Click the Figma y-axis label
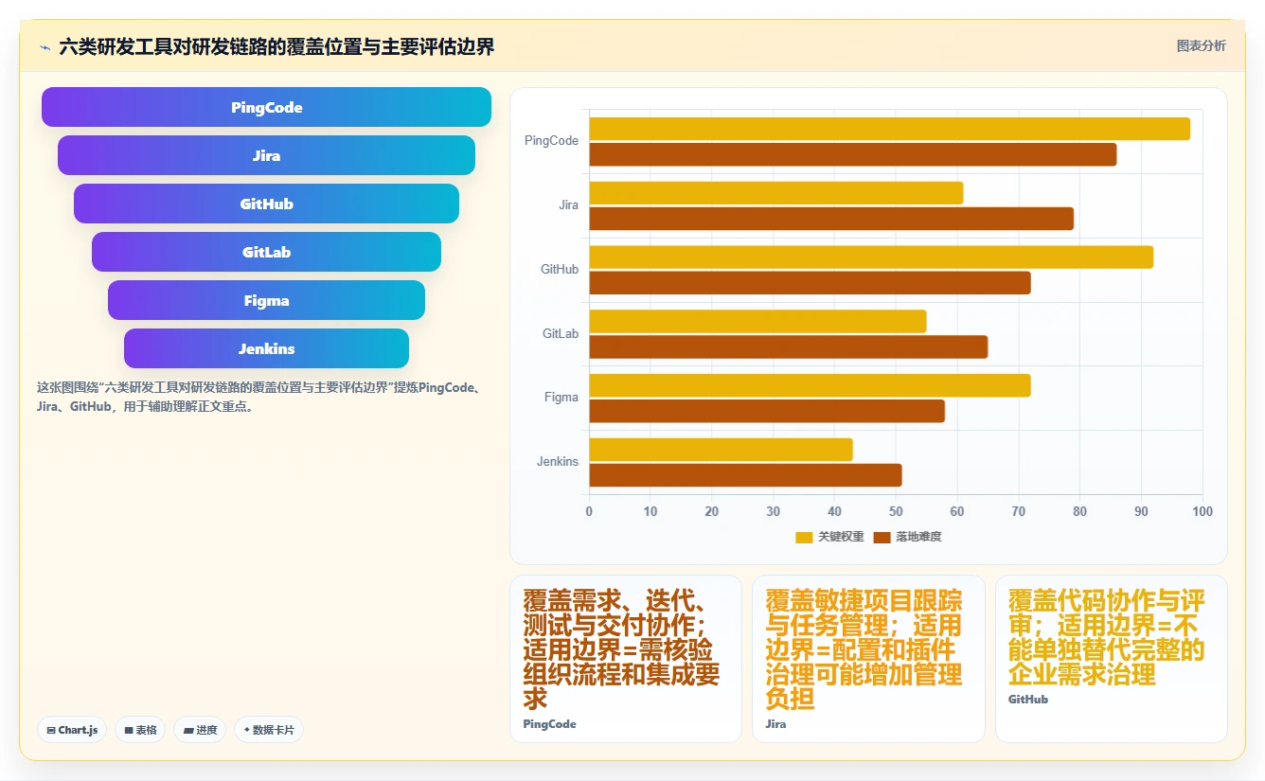The image size is (1265, 781). click(x=561, y=398)
